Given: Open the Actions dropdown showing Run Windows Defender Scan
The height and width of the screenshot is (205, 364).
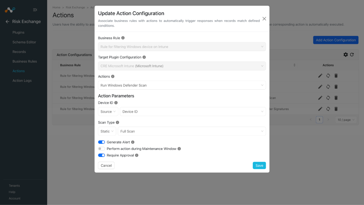Looking at the screenshot, I should coord(182,85).
